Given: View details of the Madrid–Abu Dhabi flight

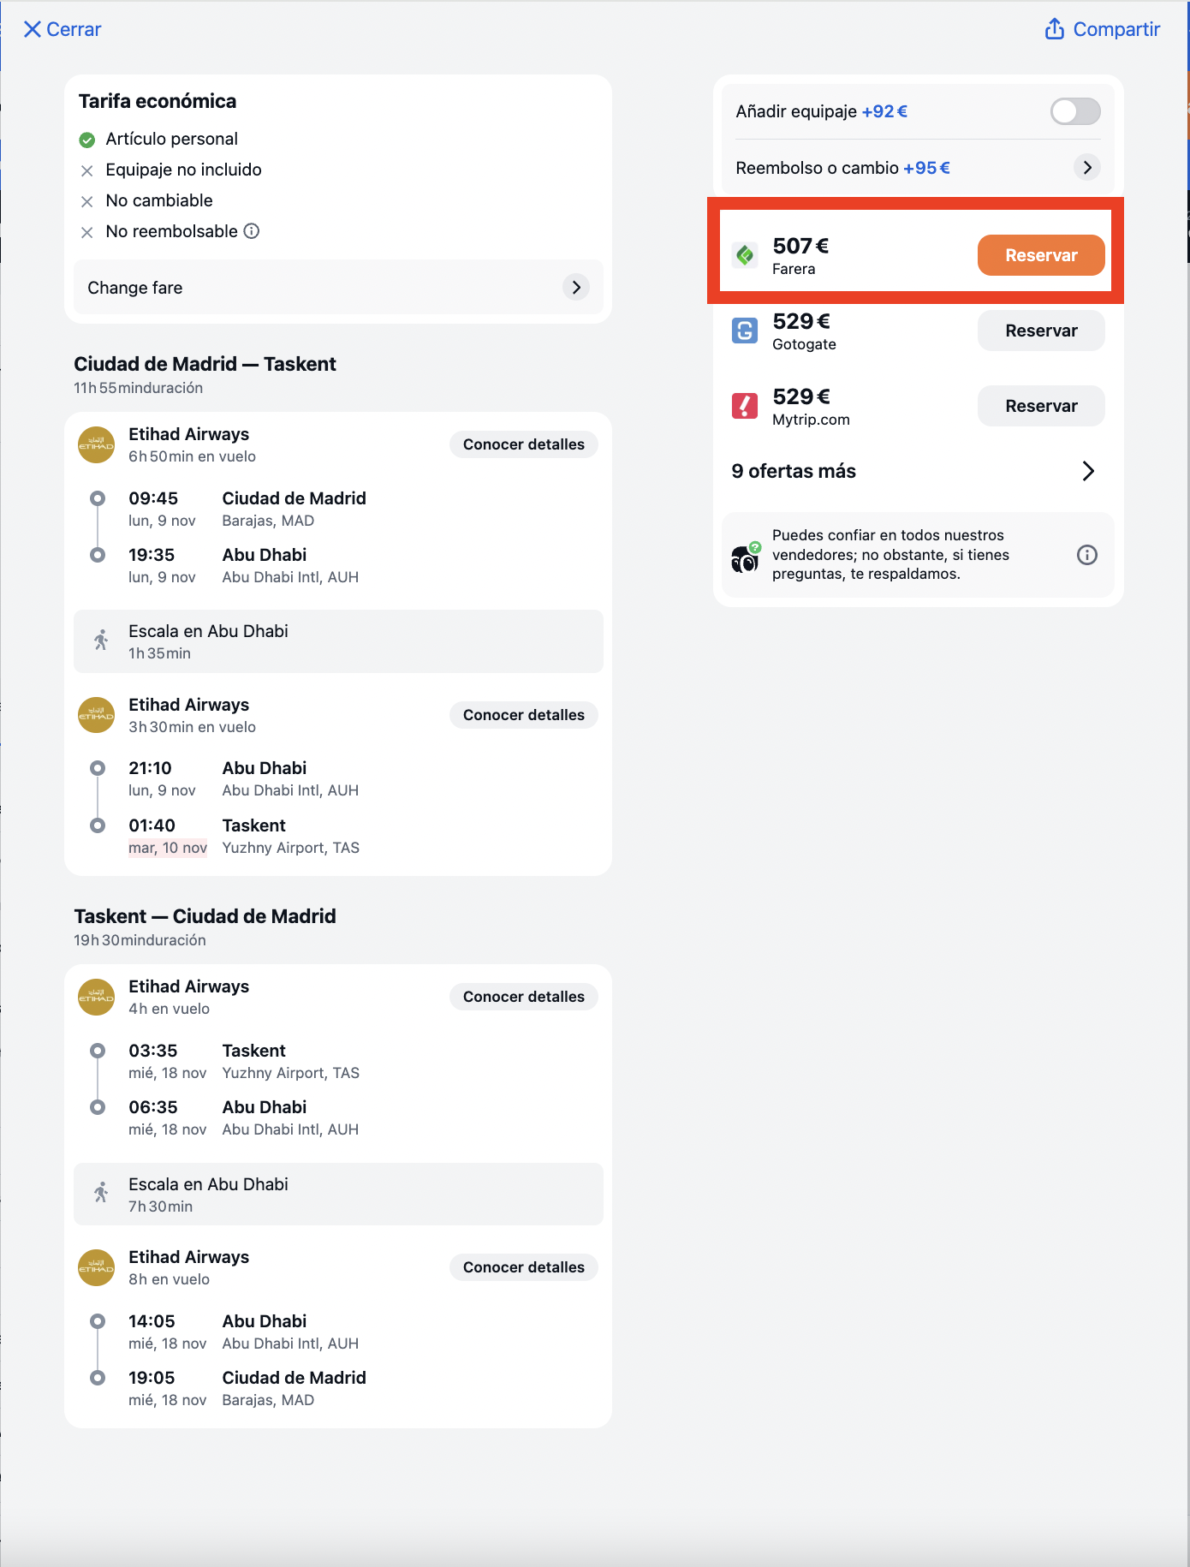Looking at the screenshot, I should 524,444.
